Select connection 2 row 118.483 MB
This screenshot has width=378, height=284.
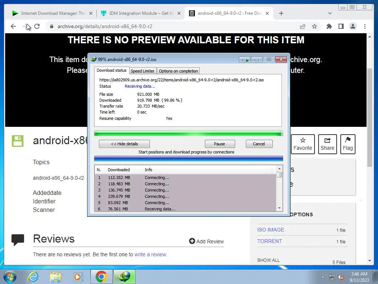click(x=185, y=184)
